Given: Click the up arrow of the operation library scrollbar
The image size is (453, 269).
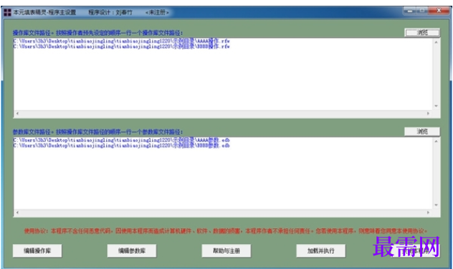Looking at the screenshot, I should (437, 42).
